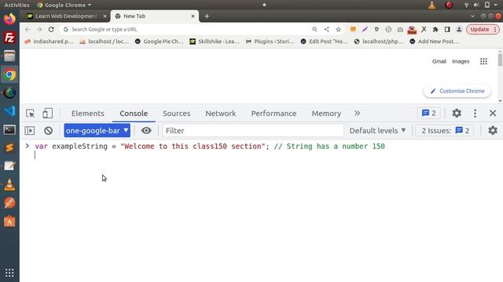Open system status menu arrow
This screenshot has height=282, width=503.
496,5
